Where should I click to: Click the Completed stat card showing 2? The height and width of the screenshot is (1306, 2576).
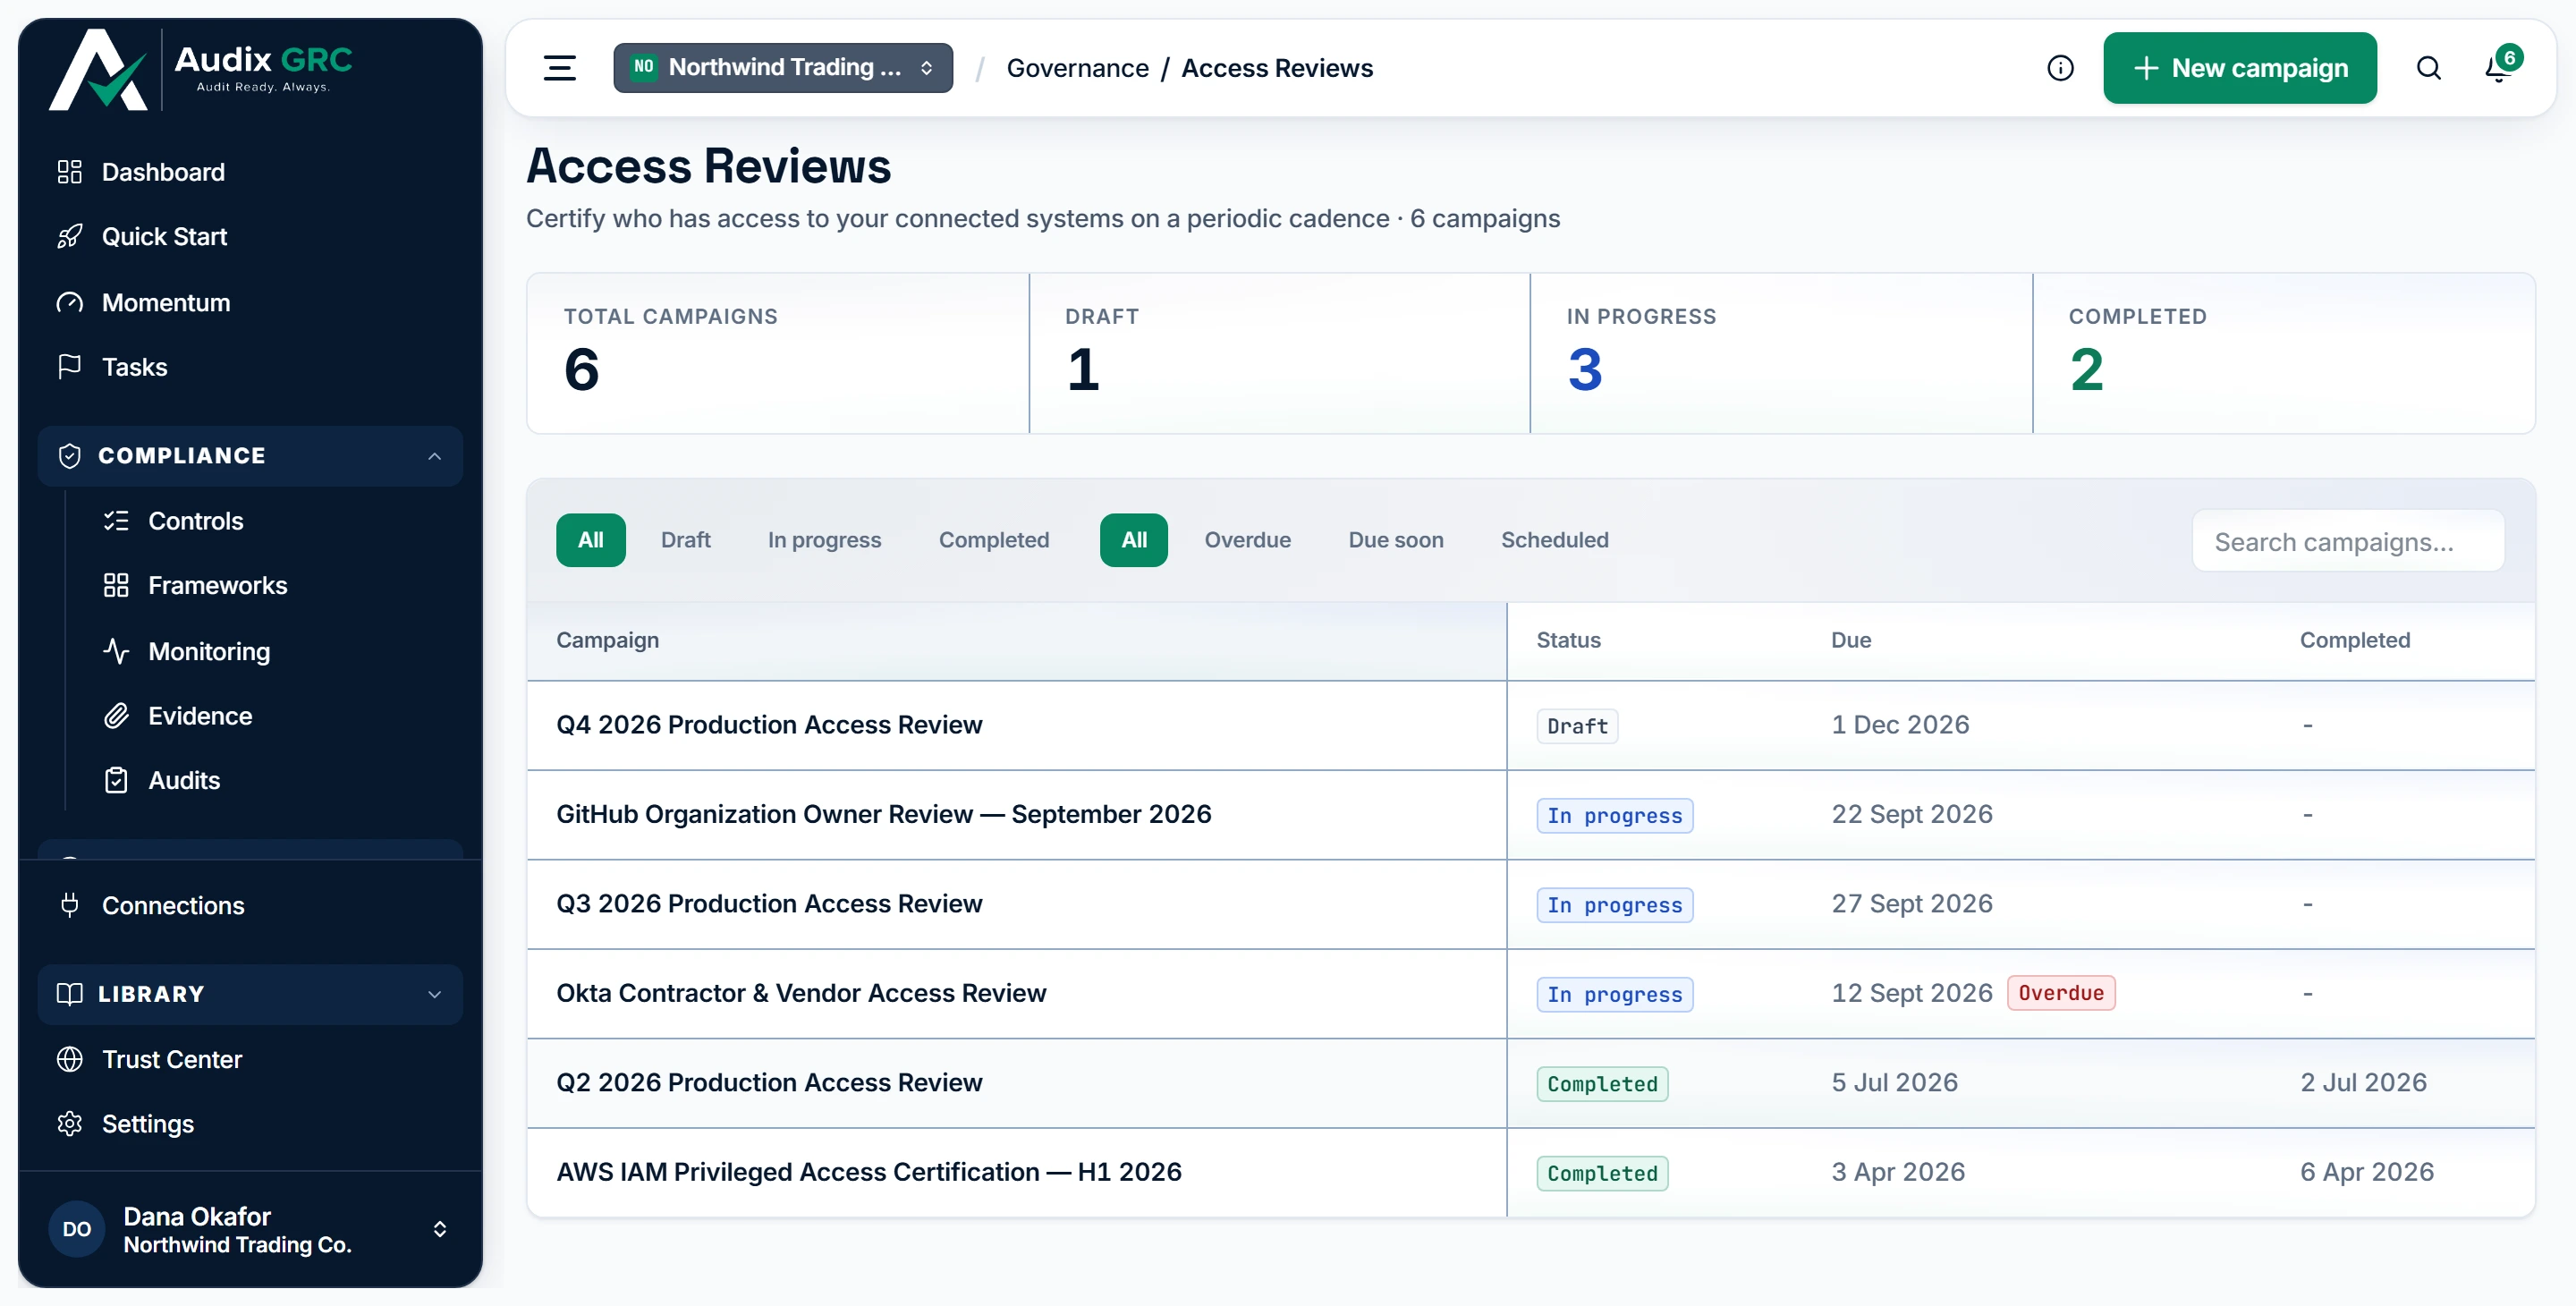point(2284,353)
